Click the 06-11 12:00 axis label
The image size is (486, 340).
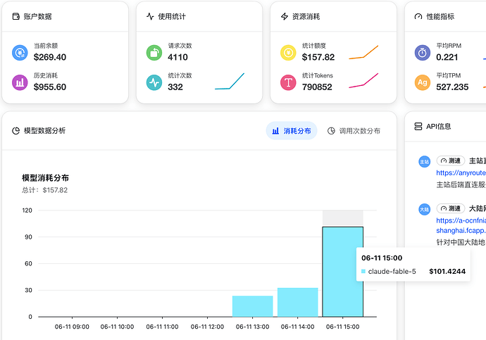tap(207, 327)
